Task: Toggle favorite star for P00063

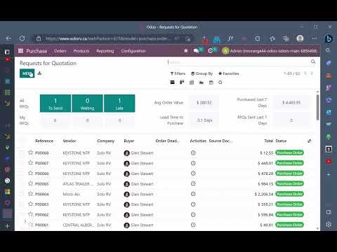Action: [30, 204]
